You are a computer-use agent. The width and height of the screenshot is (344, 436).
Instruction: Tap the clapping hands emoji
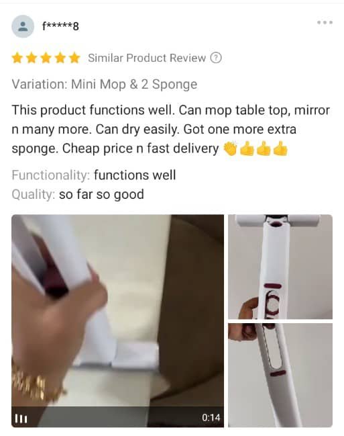230,148
